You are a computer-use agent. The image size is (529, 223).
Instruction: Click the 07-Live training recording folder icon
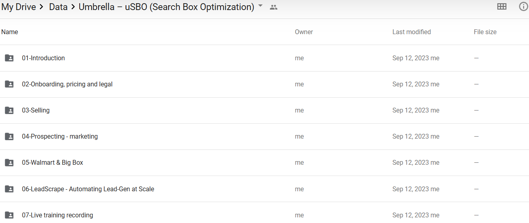9,215
